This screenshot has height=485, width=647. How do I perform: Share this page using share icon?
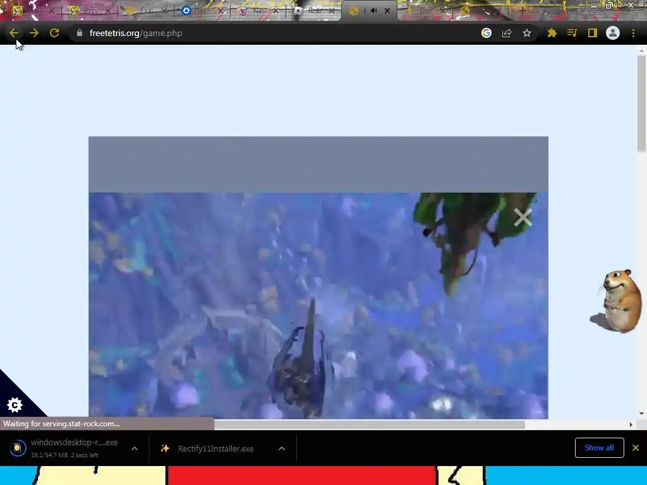pyautogui.click(x=507, y=33)
